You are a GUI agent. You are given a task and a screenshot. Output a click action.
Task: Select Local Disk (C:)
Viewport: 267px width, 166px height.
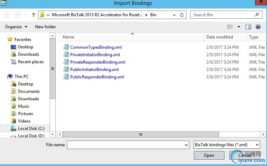[31, 129]
